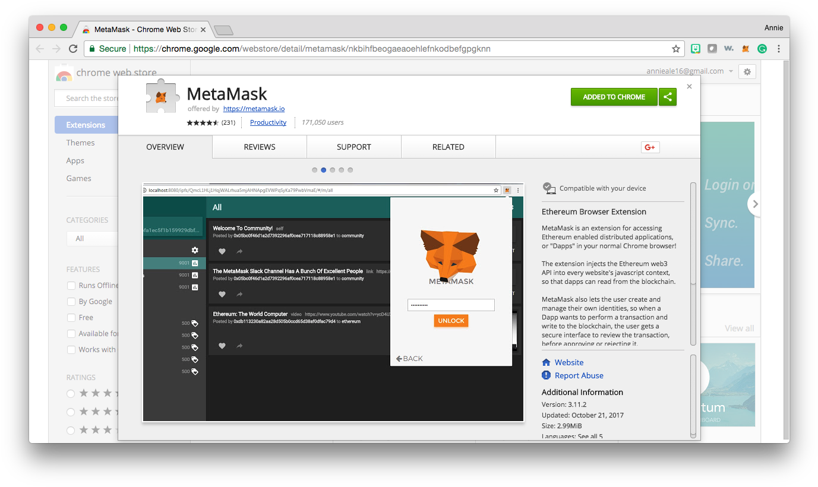818x487 pixels.
Task: Check the Available for Android filter
Action: 71,334
